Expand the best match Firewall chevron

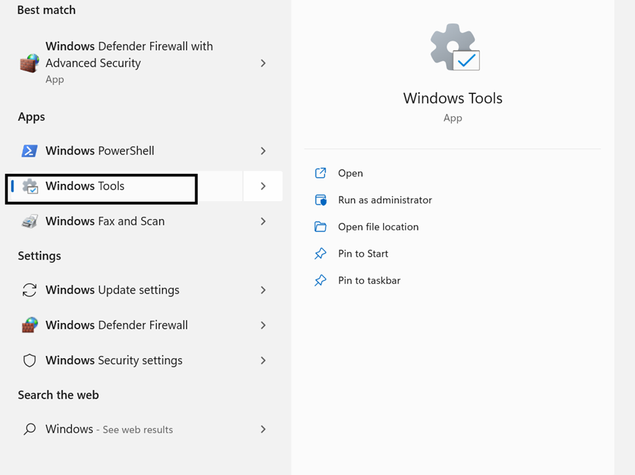pos(263,63)
